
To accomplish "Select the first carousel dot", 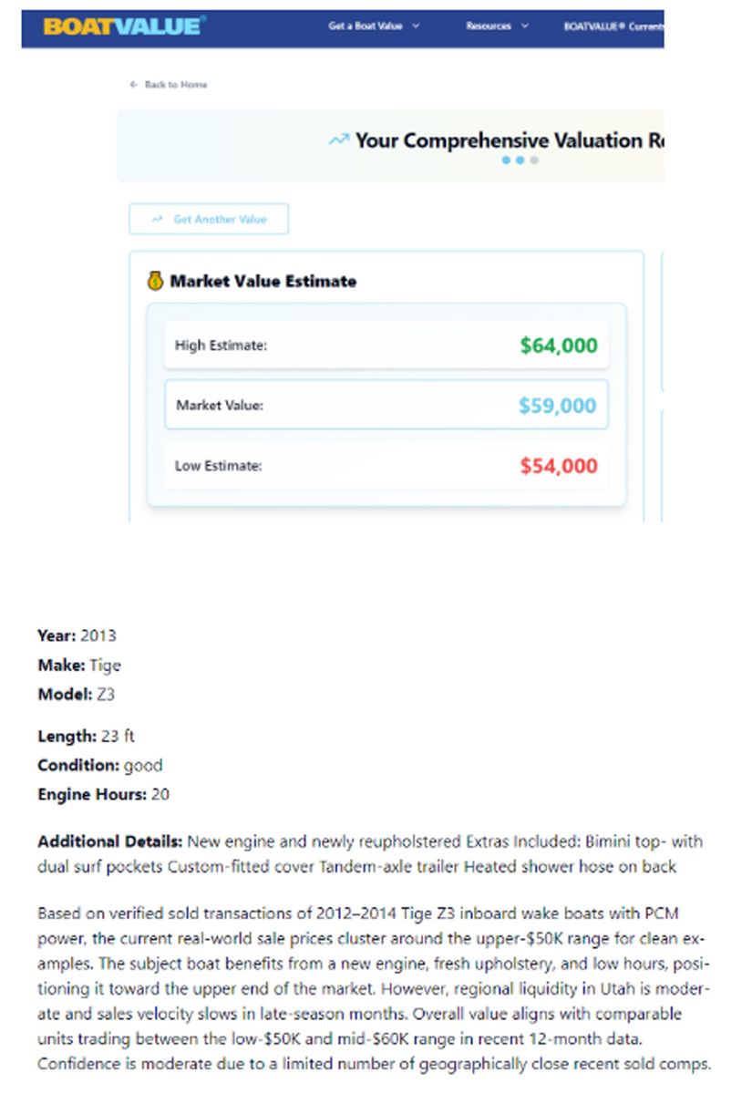I will 506,160.
